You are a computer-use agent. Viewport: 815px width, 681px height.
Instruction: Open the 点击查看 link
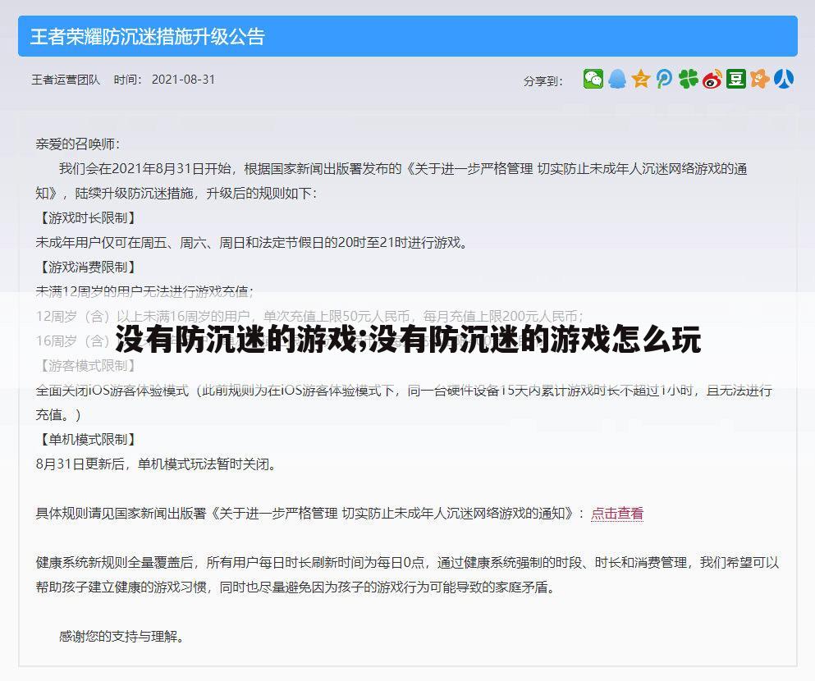(x=617, y=514)
